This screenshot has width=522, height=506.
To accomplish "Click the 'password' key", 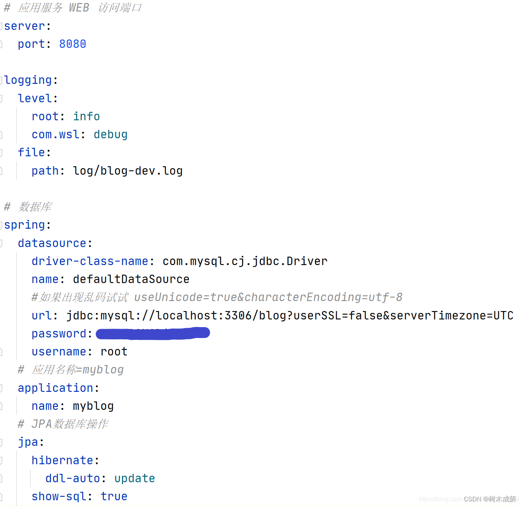I will click(x=59, y=334).
